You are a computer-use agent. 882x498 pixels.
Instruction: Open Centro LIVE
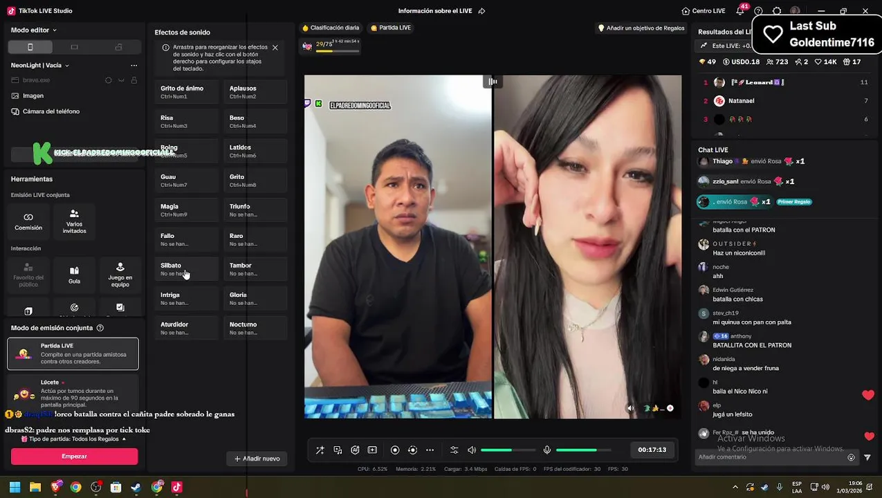[x=704, y=11]
